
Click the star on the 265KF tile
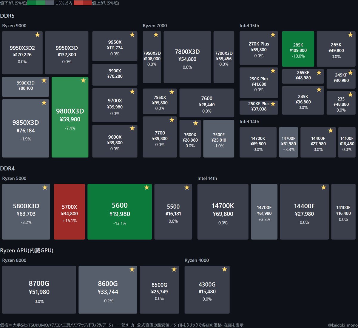click(319, 73)
